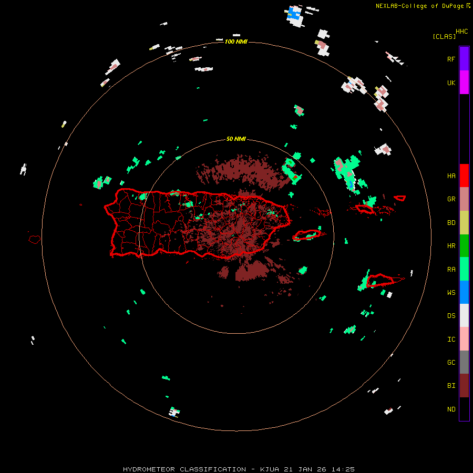Click the BI legend label
Viewport: 473px width, 473px height.
point(451,386)
